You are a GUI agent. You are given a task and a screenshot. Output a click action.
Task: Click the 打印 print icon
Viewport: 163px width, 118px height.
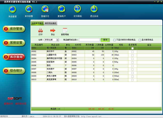tap(40, 30)
